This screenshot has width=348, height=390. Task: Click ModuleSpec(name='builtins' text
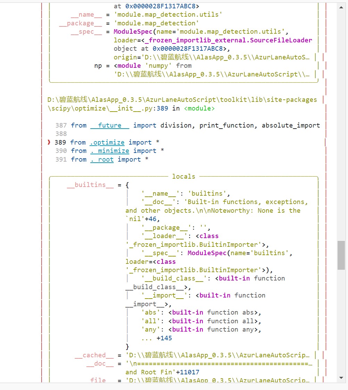coord(238,253)
